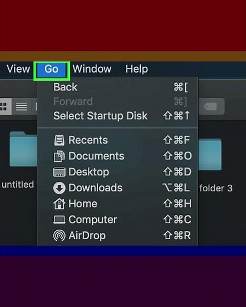Click the Home shortcut ⇧⌘H text
Screen dimensions: 246x307
point(177,204)
